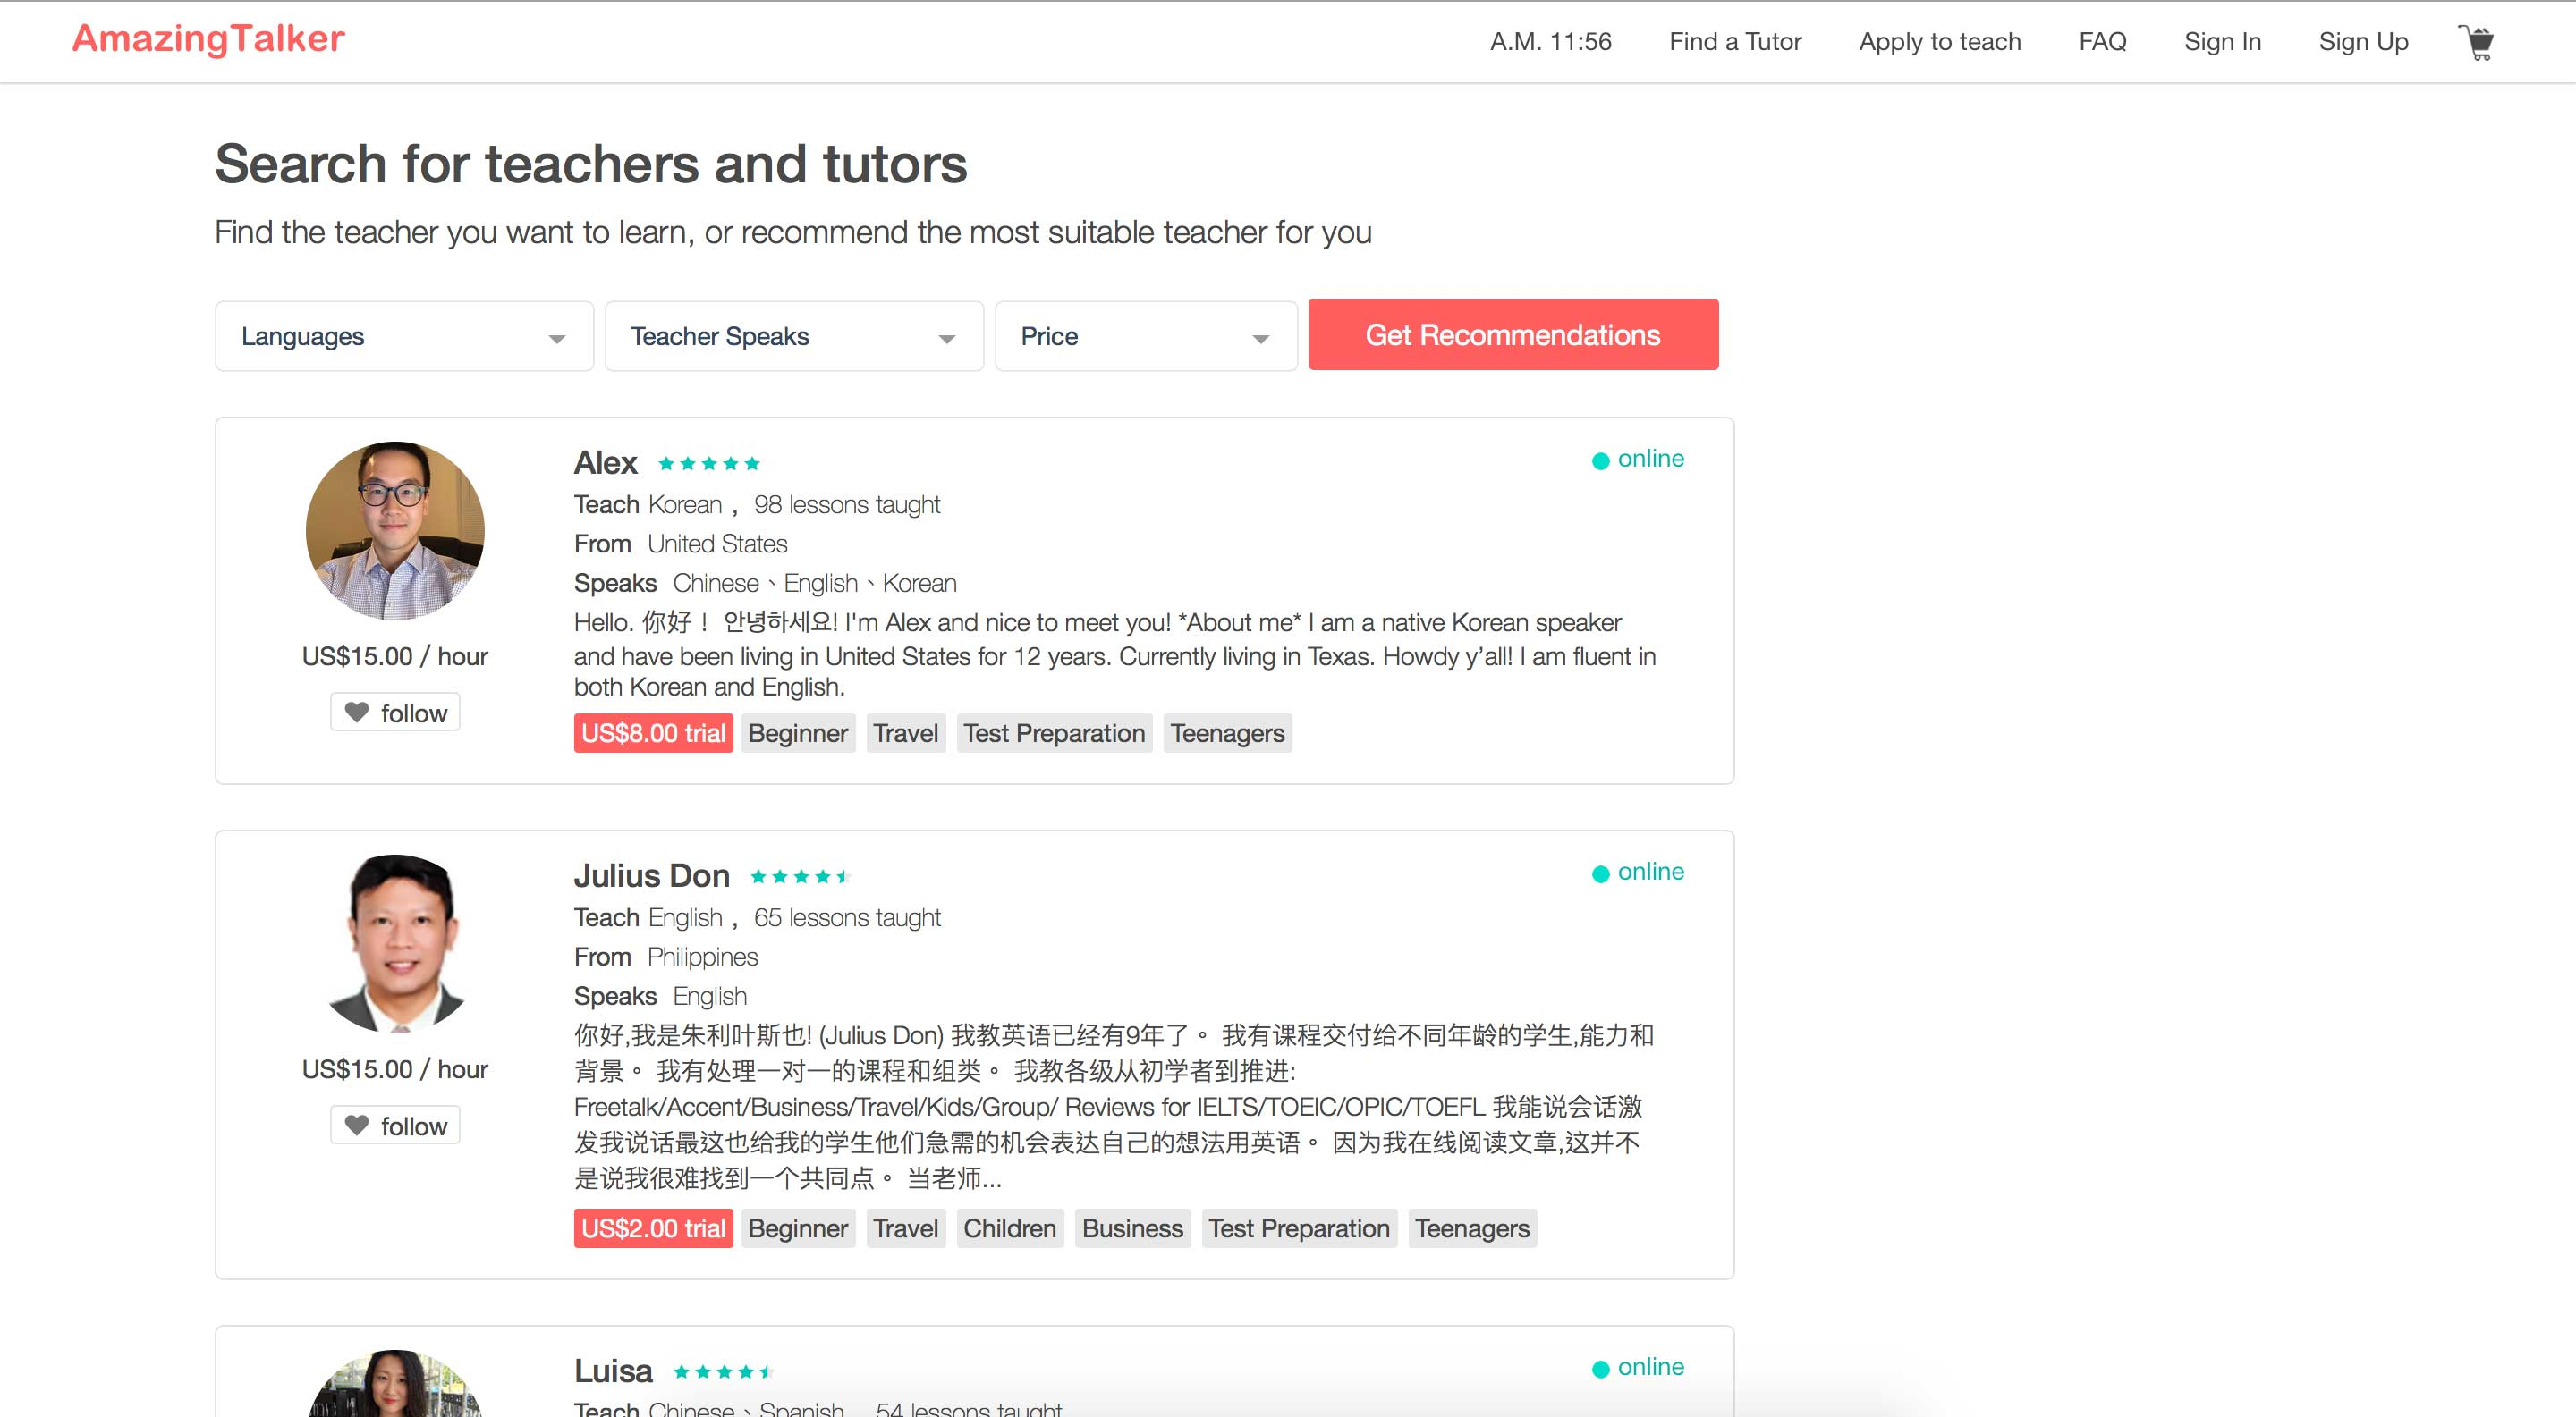Click Julius Don's Business tag

coord(1132,1228)
